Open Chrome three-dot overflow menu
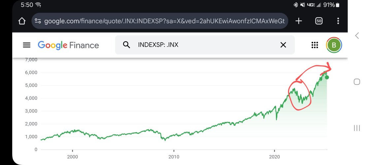This screenshot has width=367, height=165. [x=338, y=21]
